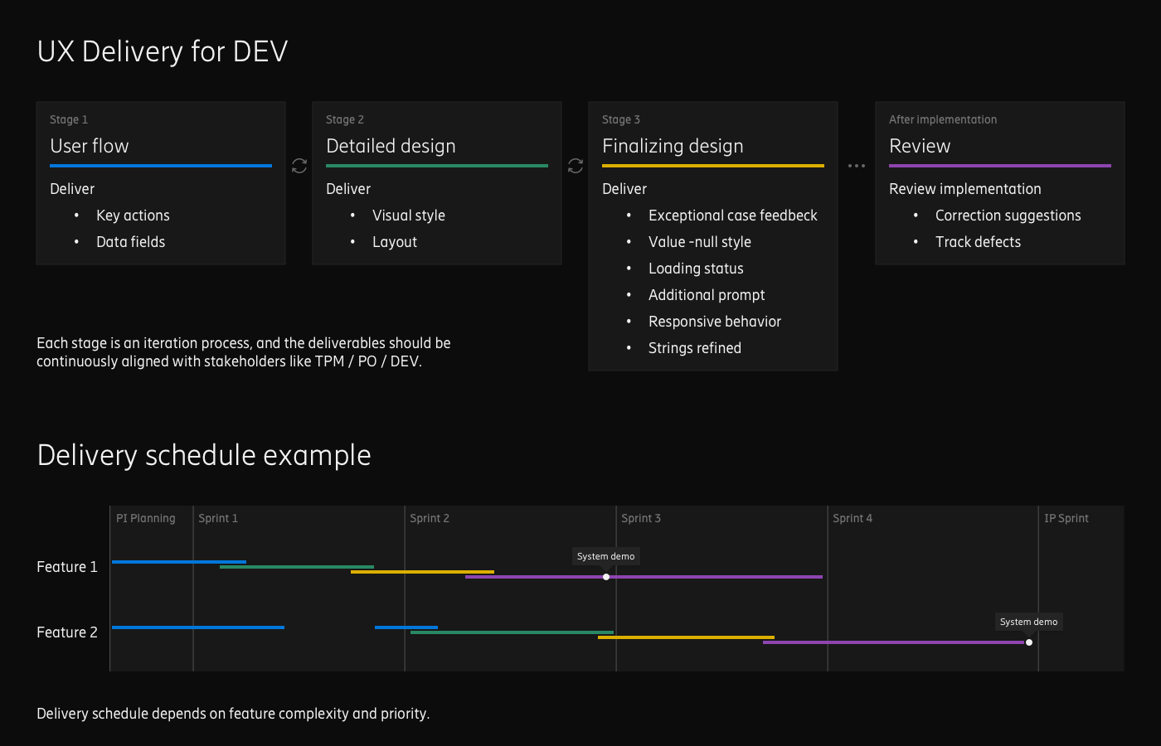Click the purple underline under Review title
1161x746 pixels.
1000,166
